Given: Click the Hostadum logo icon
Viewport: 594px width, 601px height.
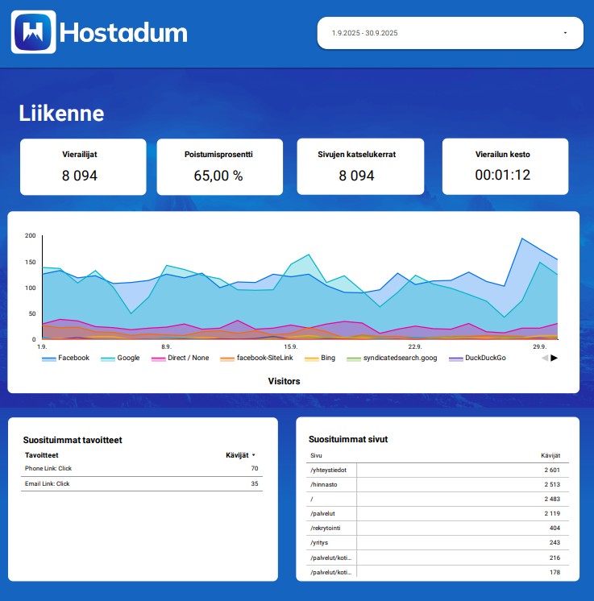Looking at the screenshot, I should pyautogui.click(x=34, y=32).
